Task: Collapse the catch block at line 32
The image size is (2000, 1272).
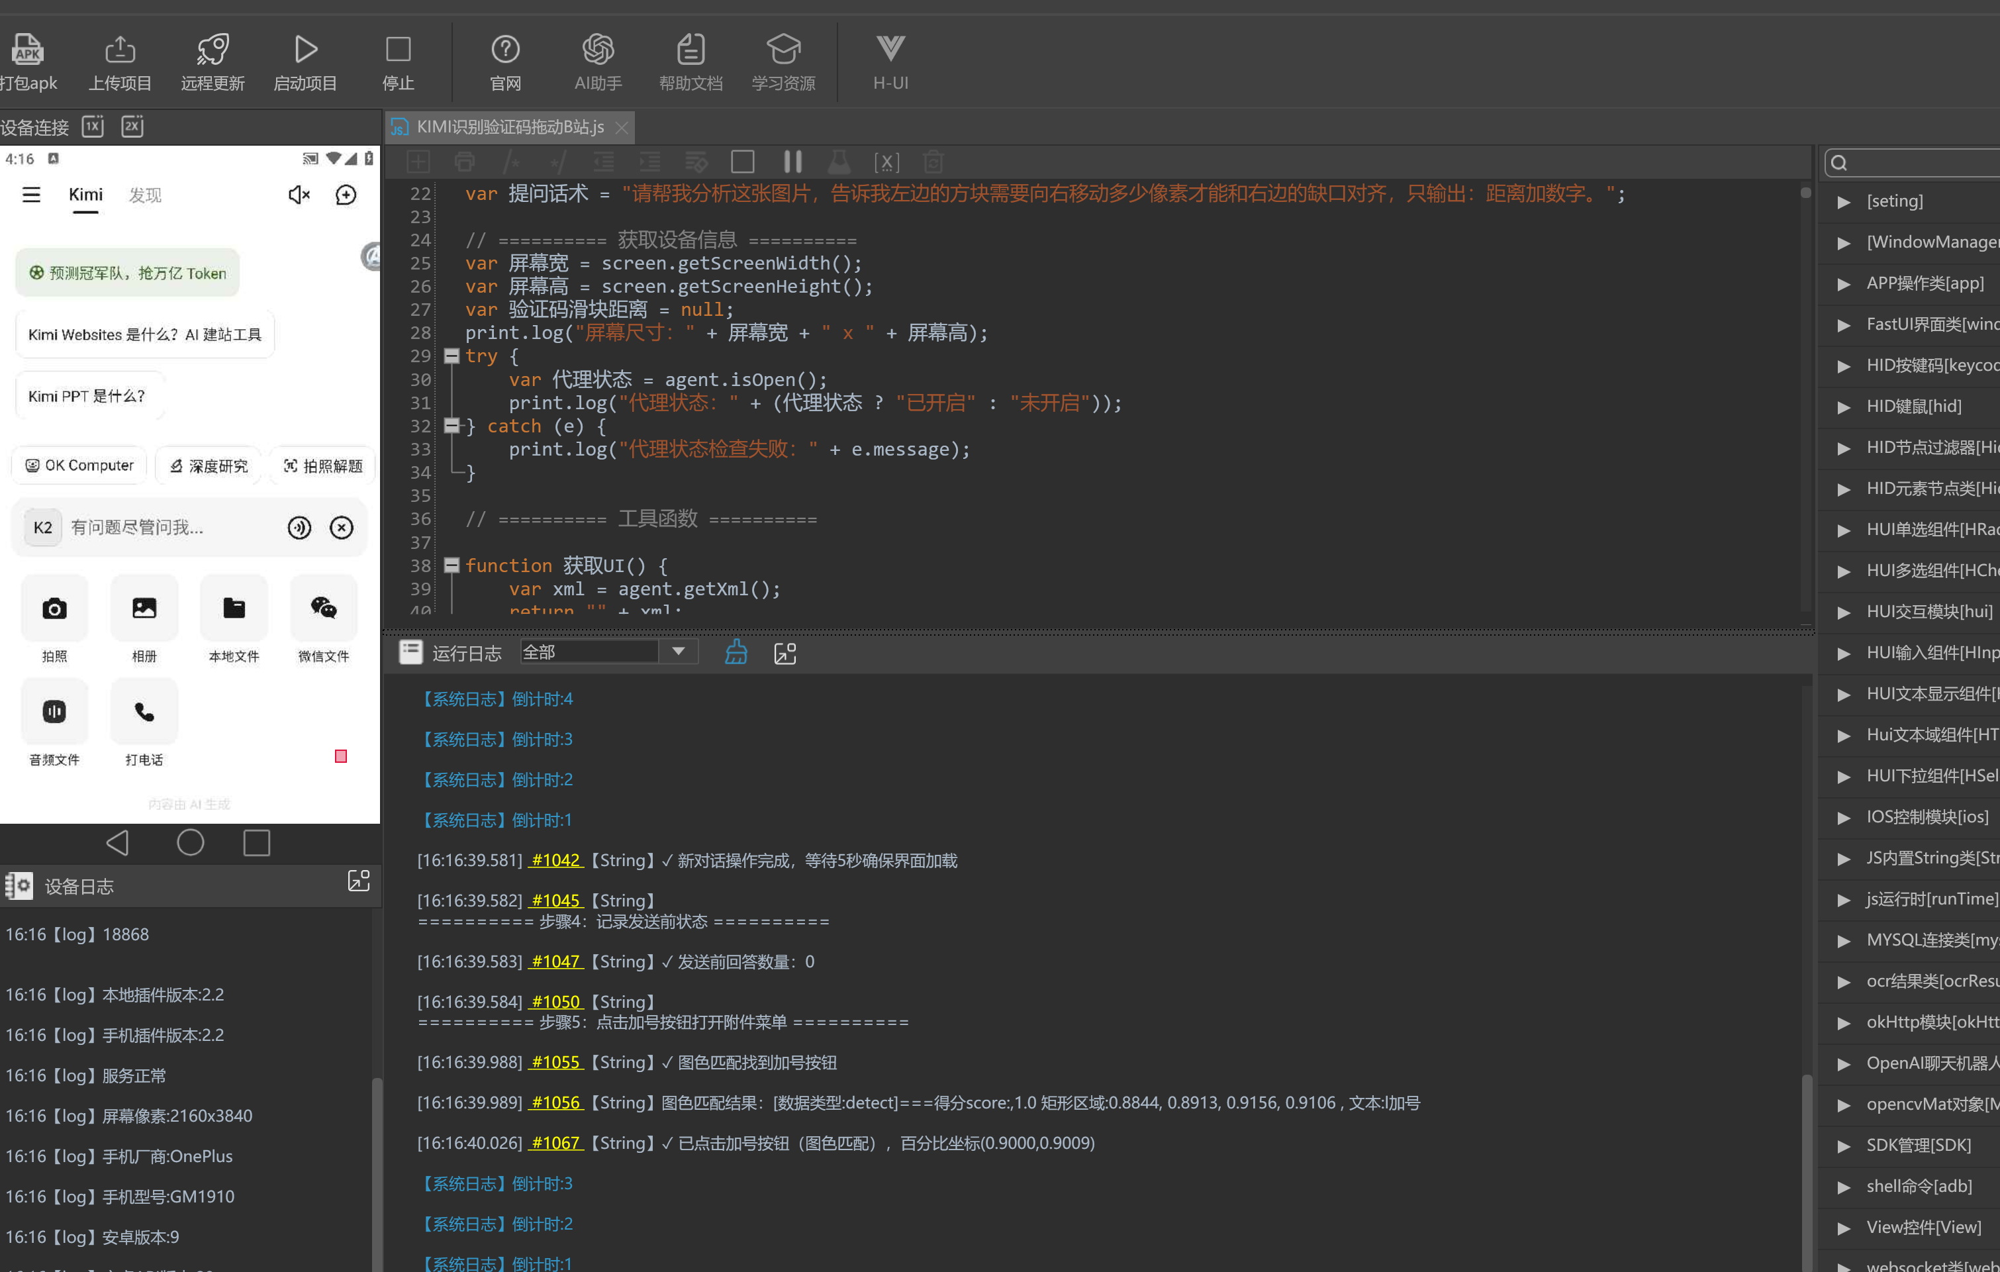Action: (451, 425)
